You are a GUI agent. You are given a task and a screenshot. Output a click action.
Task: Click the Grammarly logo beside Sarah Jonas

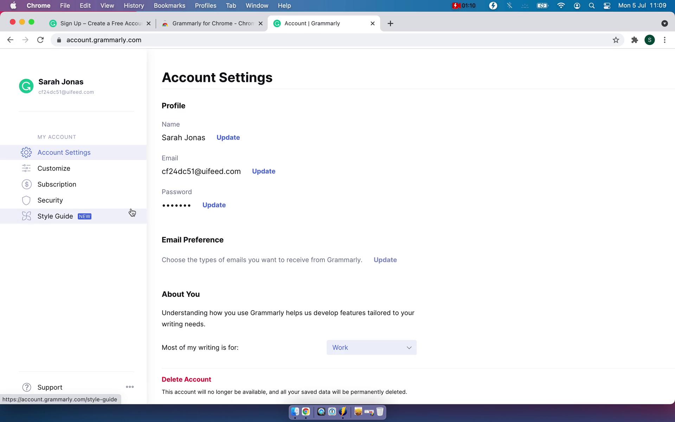pyautogui.click(x=26, y=86)
